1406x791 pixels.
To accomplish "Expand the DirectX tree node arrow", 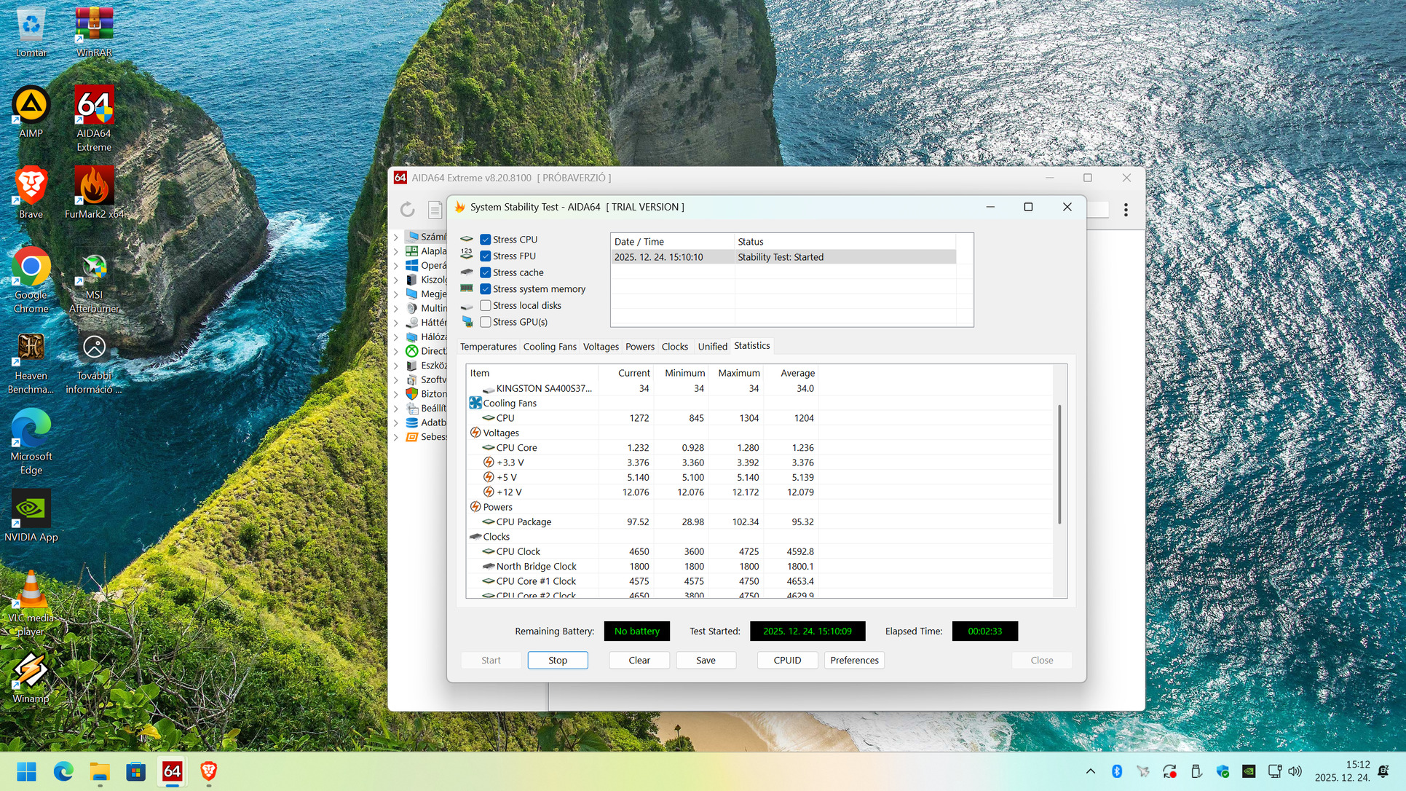I will [396, 351].
